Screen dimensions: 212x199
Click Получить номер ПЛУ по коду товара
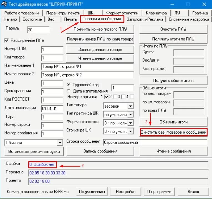point(100,39)
